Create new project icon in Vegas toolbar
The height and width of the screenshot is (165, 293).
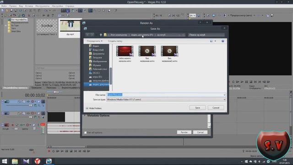point(3,11)
